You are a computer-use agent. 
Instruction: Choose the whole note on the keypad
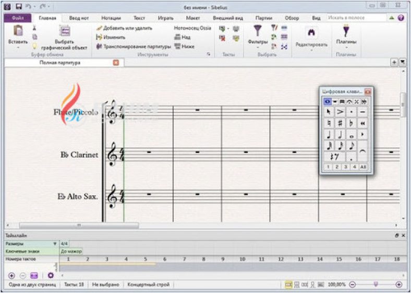pyautogui.click(x=352, y=135)
